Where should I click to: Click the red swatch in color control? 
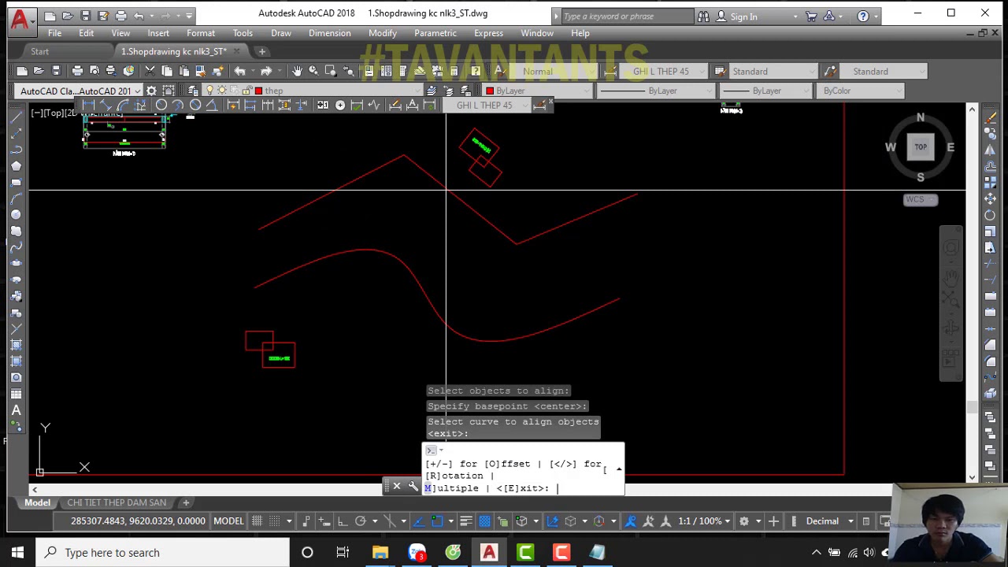[490, 91]
